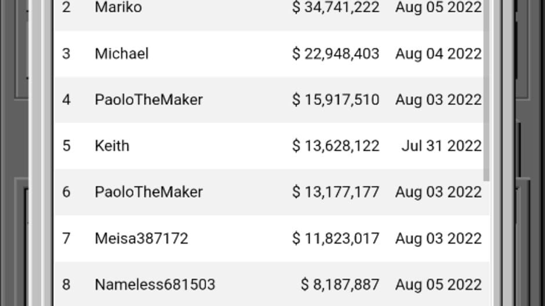Click the $ 15,917,510 score entry

coord(336,99)
